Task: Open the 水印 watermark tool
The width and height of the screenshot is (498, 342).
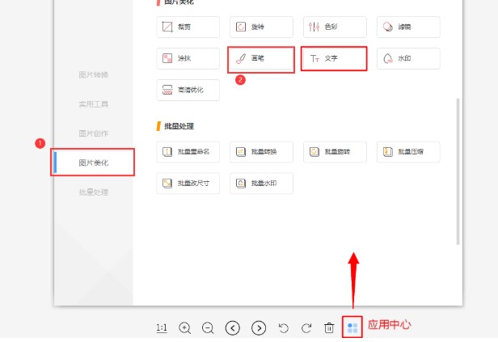Action: point(408,58)
